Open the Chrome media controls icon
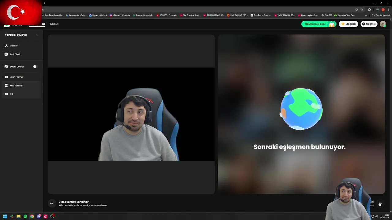Screen dimensions: 392x220 point(378,9)
